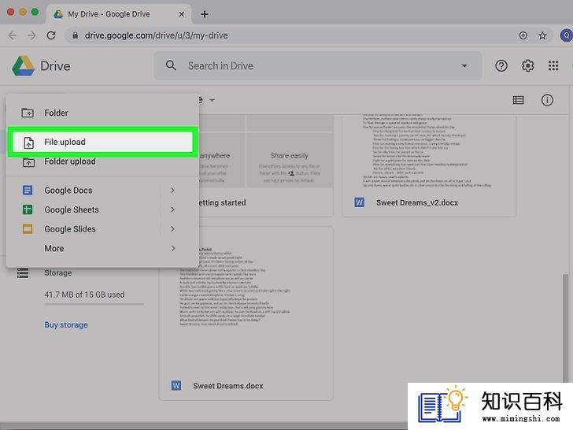The height and width of the screenshot is (430, 573).
Task: Click the Google Drive logo icon
Action: pyautogui.click(x=23, y=66)
